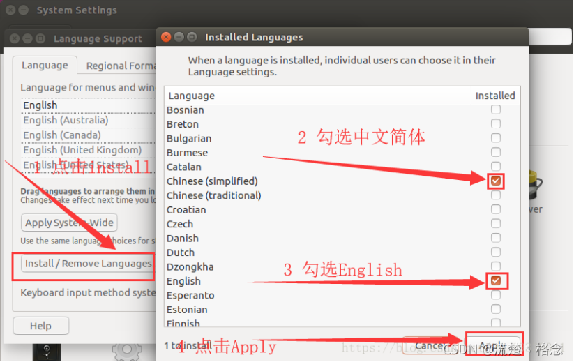This screenshot has height=362, width=574.
Task: Tick the Burmese installed checkbox
Action: tap(496, 152)
